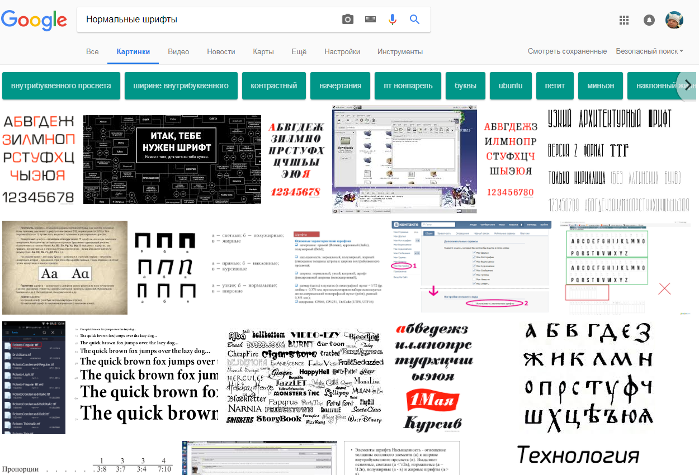Switch to the Новости tab

(x=220, y=51)
